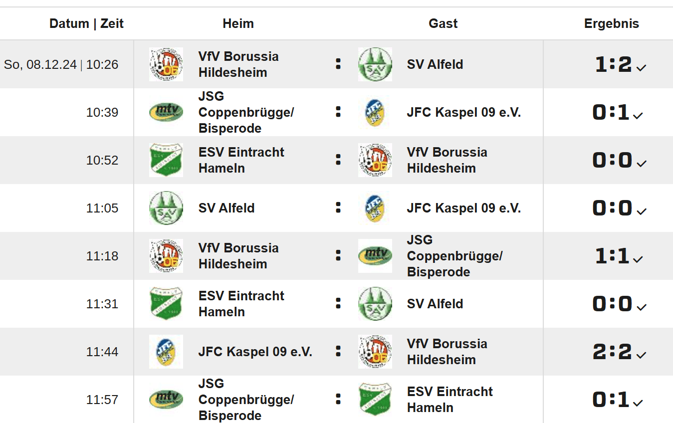The image size is (673, 423).
Task: Open the SV Alfeld guest team link at 11:31
Action: point(435,304)
